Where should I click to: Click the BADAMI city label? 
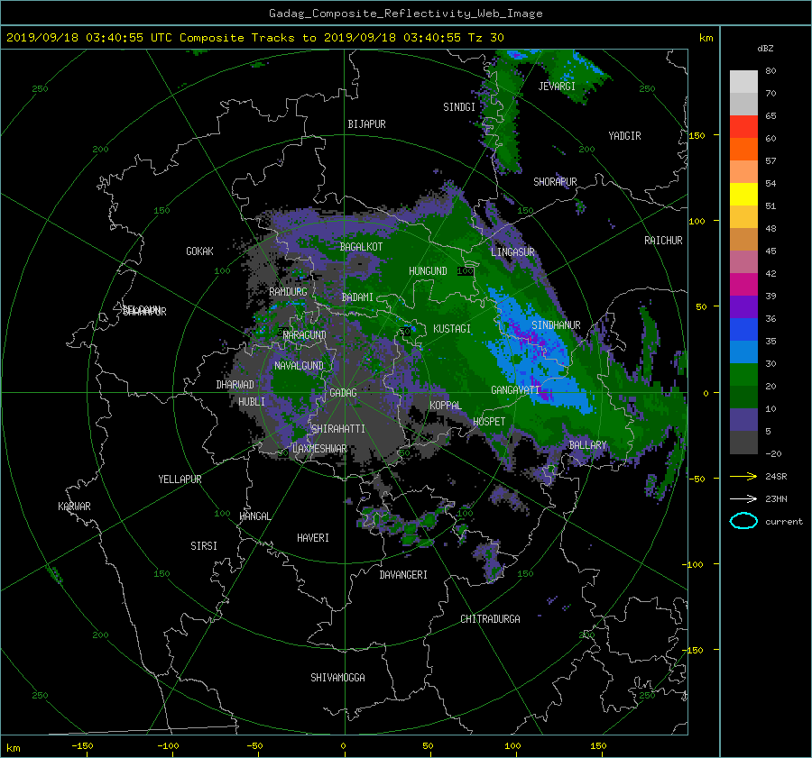[357, 297]
